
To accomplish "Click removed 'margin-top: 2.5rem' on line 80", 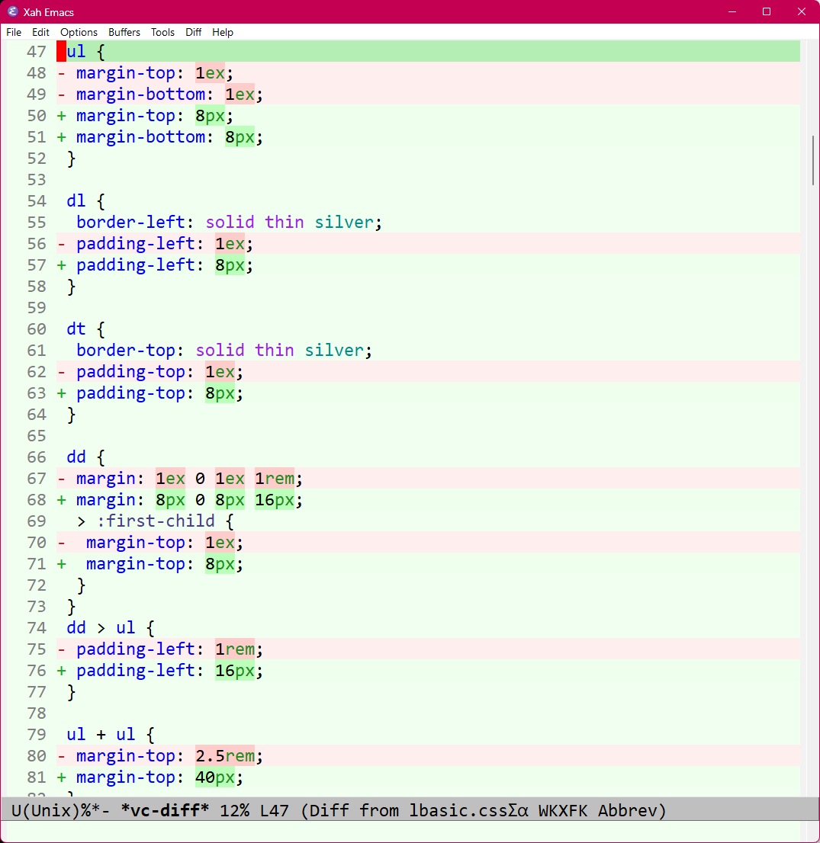I will coord(169,756).
